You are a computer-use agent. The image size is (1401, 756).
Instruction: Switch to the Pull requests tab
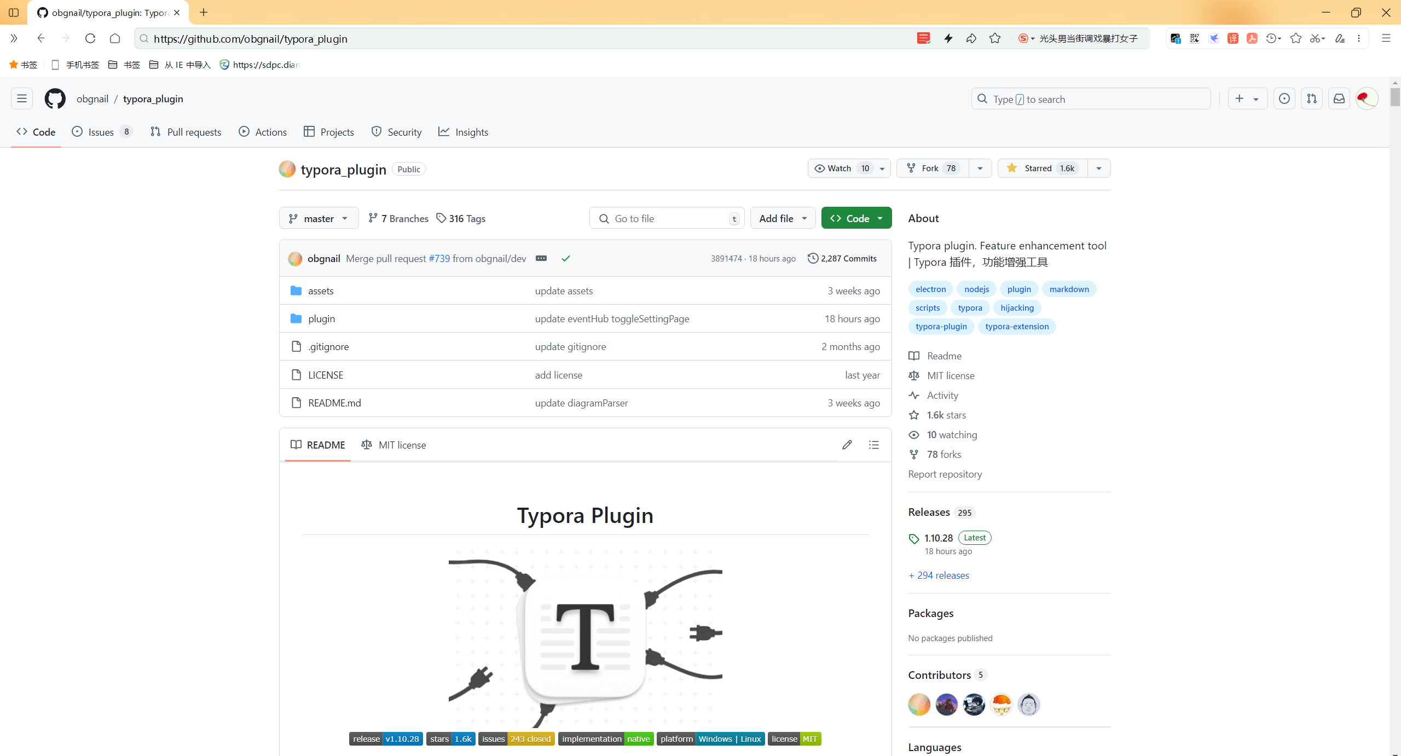[186, 132]
